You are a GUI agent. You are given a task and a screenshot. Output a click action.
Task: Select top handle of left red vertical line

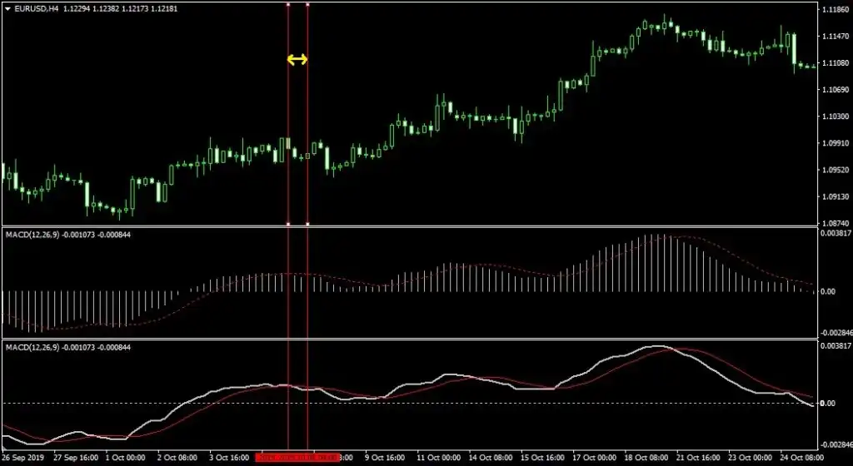pos(288,4)
